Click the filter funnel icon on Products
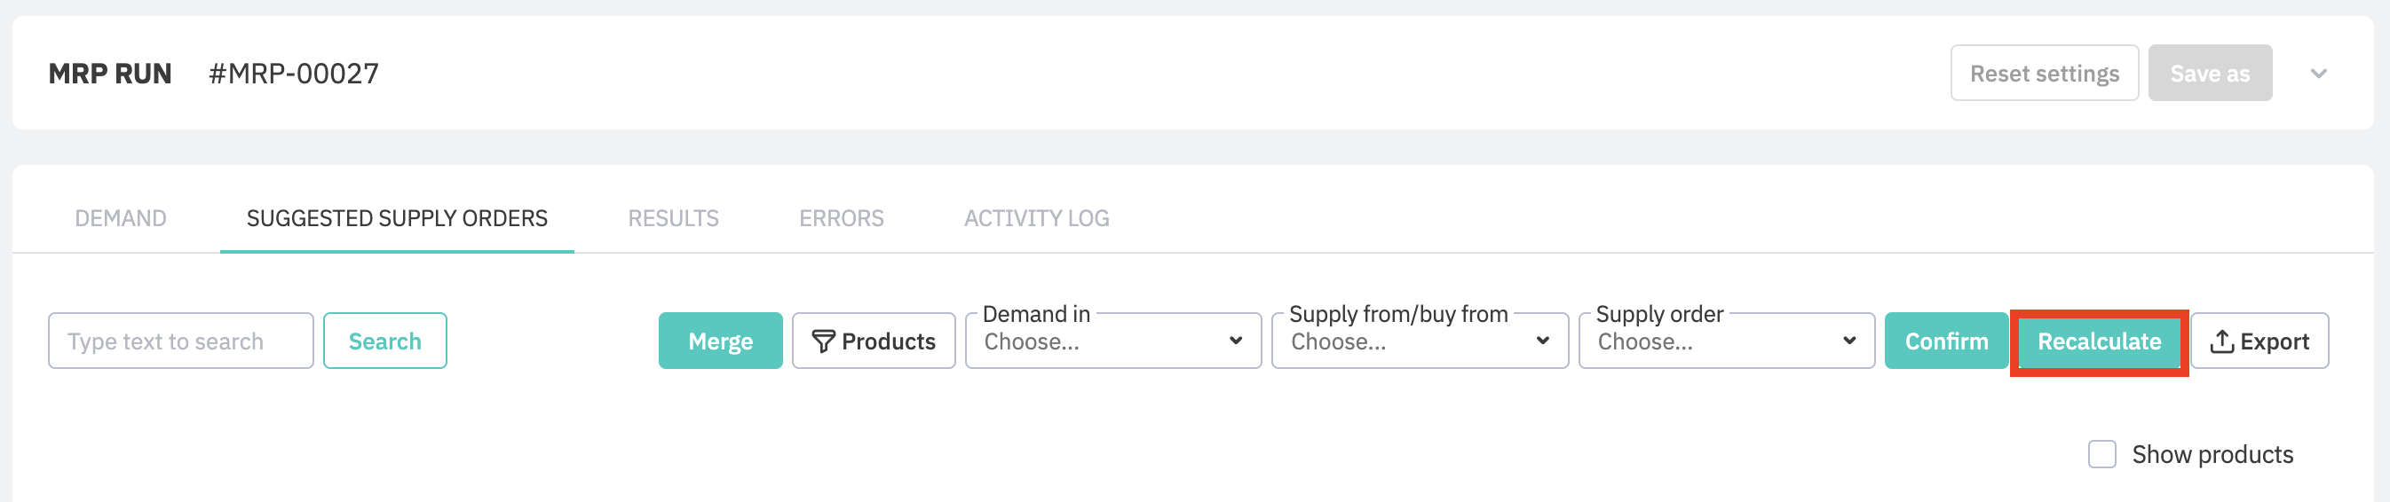 click(x=823, y=341)
